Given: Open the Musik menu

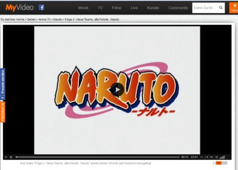Looking at the screenshot, I should 83,8.
